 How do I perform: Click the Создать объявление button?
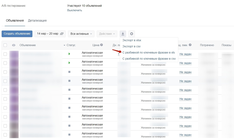17,34
